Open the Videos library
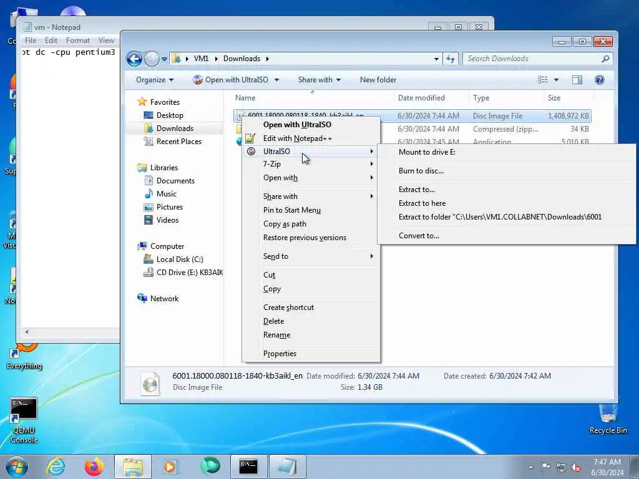This screenshot has height=479, width=639. pos(167,220)
